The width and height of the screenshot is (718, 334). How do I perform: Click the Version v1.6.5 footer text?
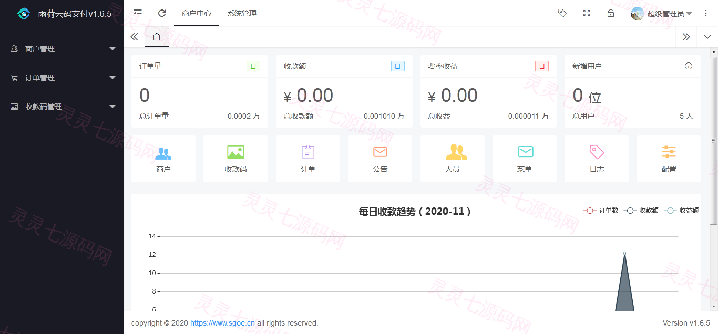[x=686, y=323]
